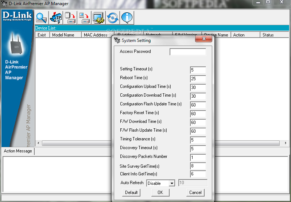291x202 pixels.
Task: Click the access point device image
Action: (x=16, y=43)
